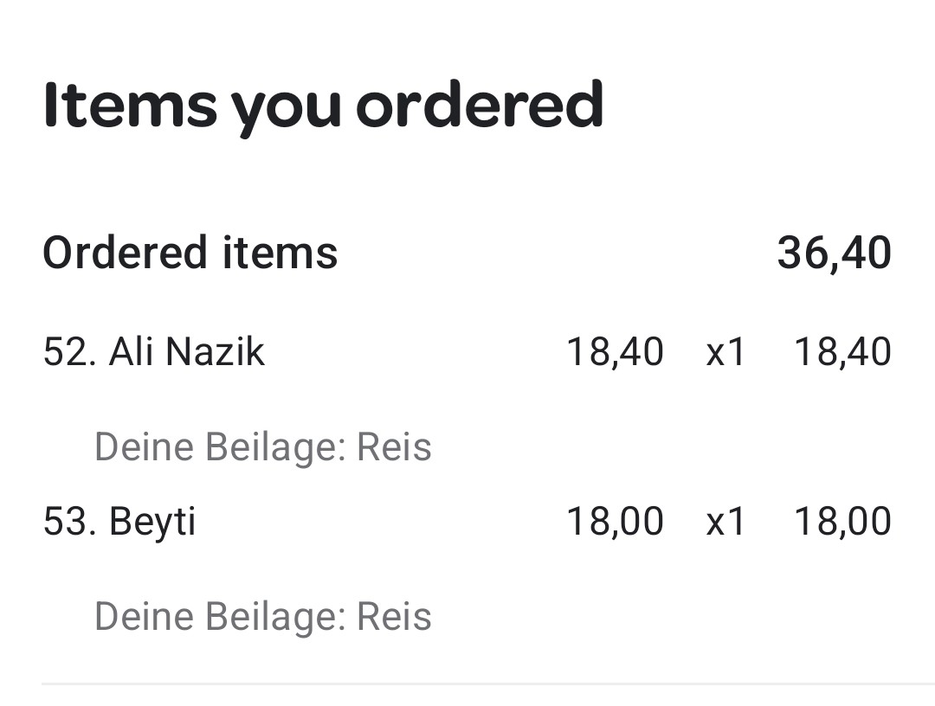Click the word "Reis" beneath Ali Nazik
935x706 pixels.
coord(394,447)
